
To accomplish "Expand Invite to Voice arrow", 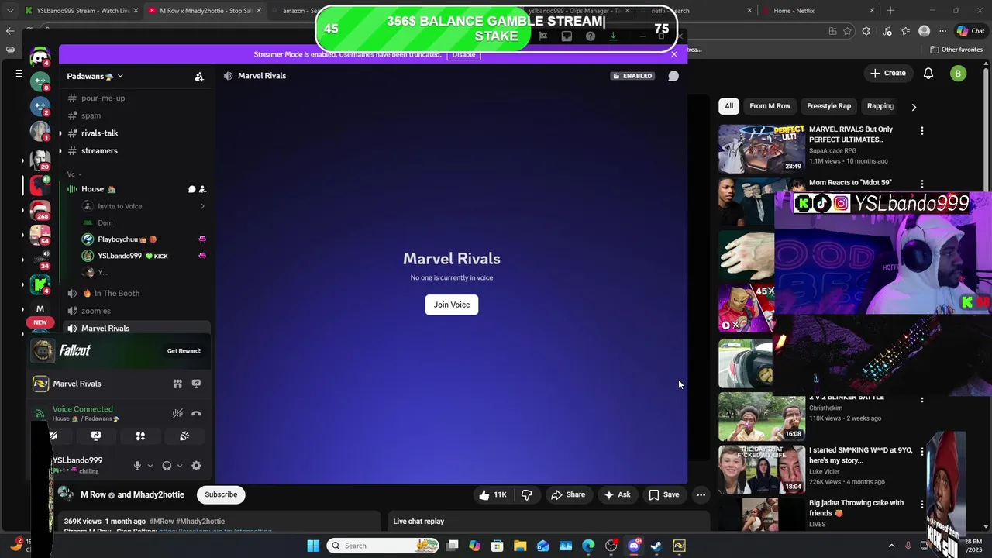I will click(x=202, y=206).
